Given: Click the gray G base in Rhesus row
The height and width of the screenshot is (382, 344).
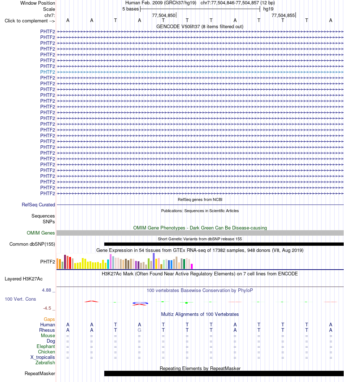Looking at the screenshot, I should 139,330.
